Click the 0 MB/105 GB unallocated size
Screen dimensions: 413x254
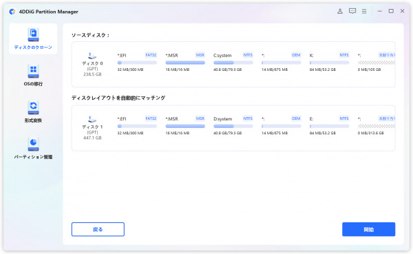[x=369, y=70]
